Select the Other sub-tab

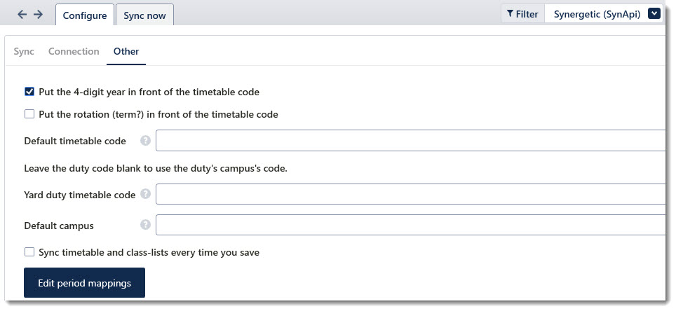click(126, 51)
